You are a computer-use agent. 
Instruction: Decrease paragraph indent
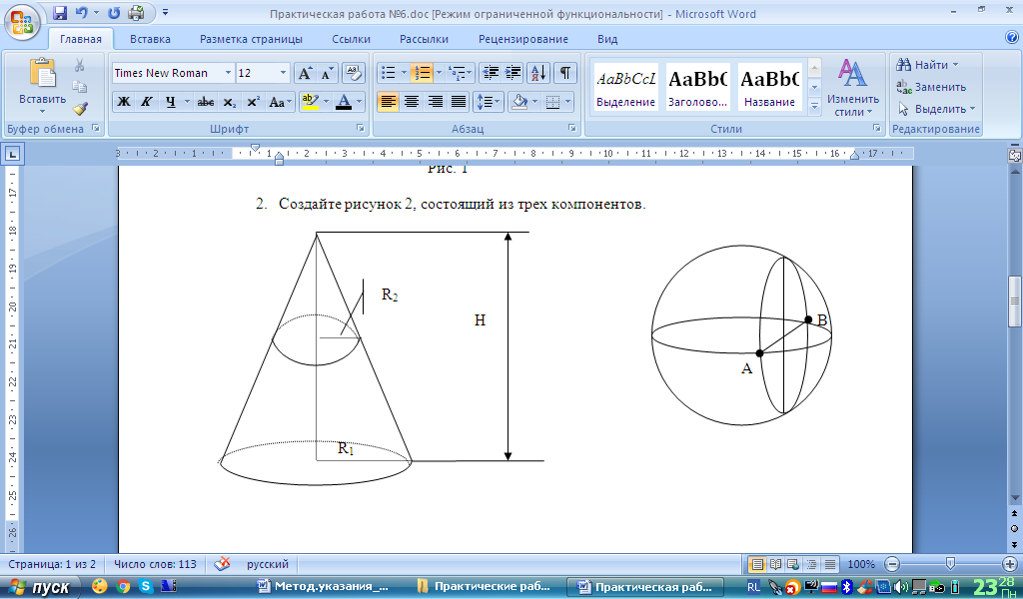[x=490, y=73]
